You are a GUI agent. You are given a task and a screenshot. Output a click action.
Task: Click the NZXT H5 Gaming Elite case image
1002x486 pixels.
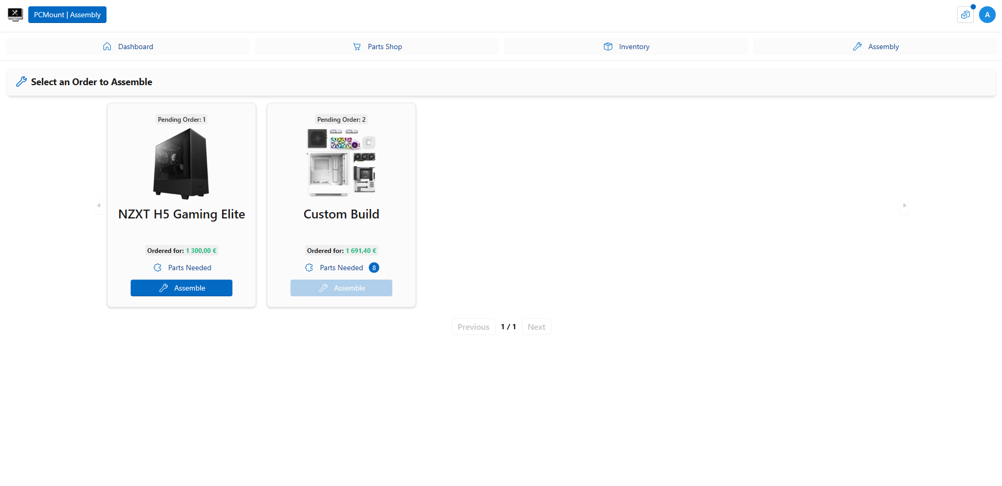(181, 164)
